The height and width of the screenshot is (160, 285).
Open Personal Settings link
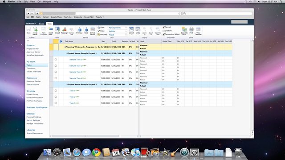(34, 117)
